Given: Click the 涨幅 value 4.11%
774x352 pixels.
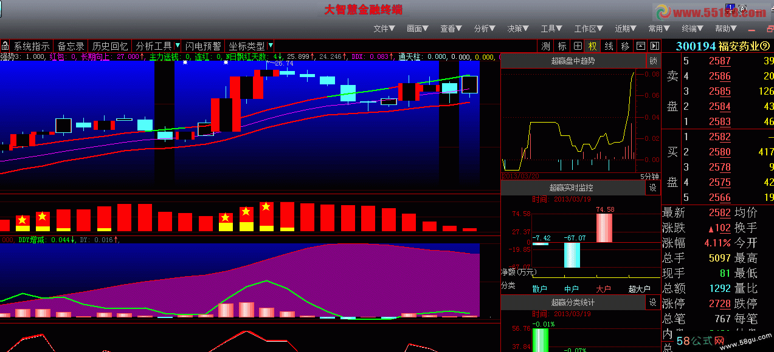Looking at the screenshot, I should [x=717, y=243].
